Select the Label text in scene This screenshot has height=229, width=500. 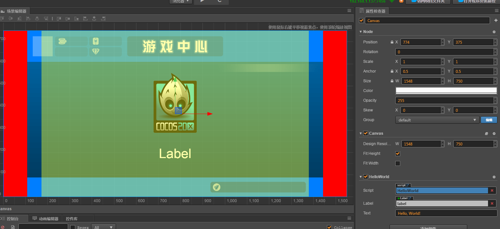(x=175, y=154)
